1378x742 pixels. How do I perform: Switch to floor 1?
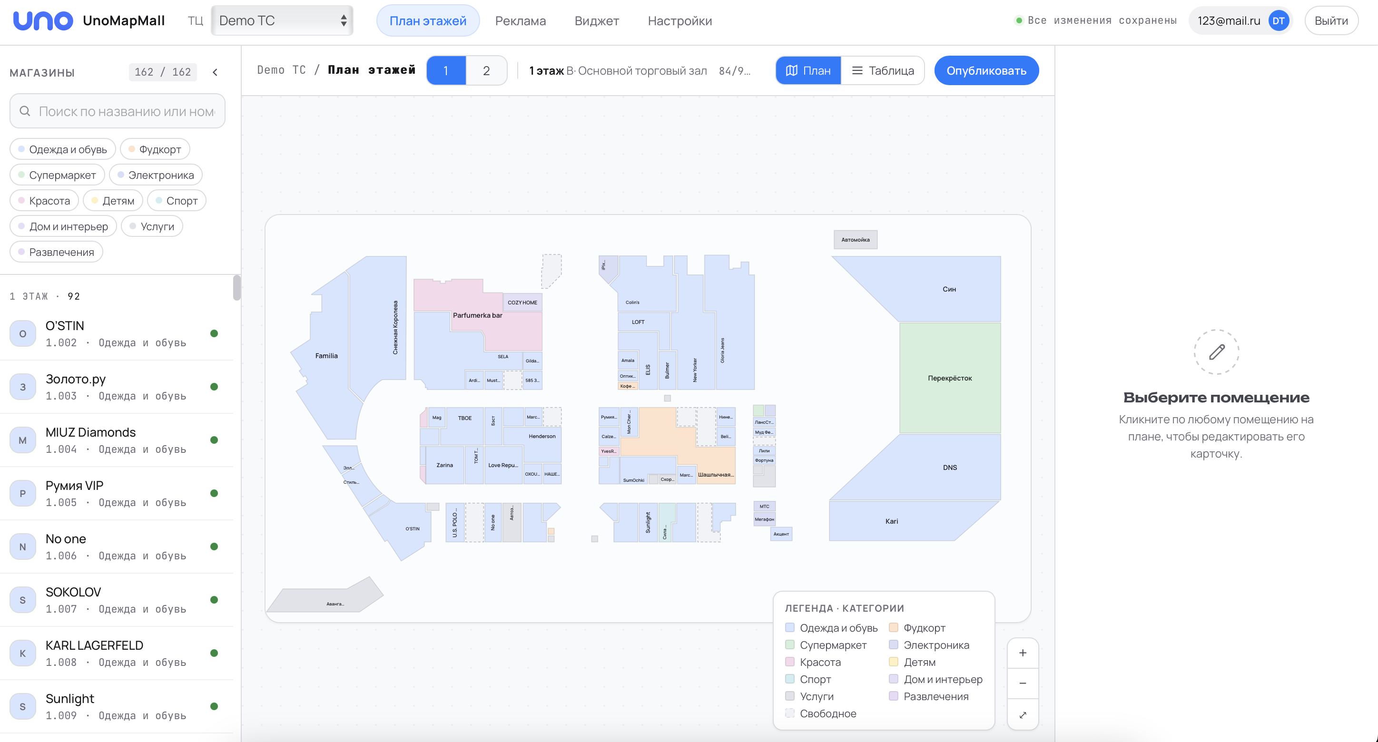tap(446, 70)
